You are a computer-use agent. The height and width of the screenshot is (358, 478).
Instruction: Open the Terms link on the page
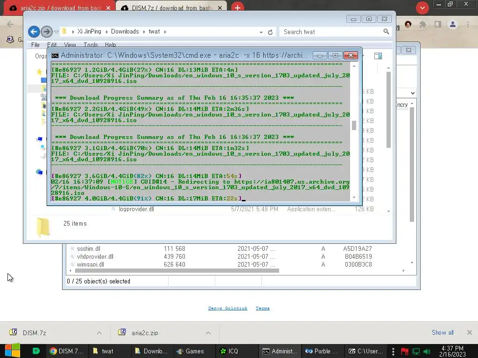point(262,308)
